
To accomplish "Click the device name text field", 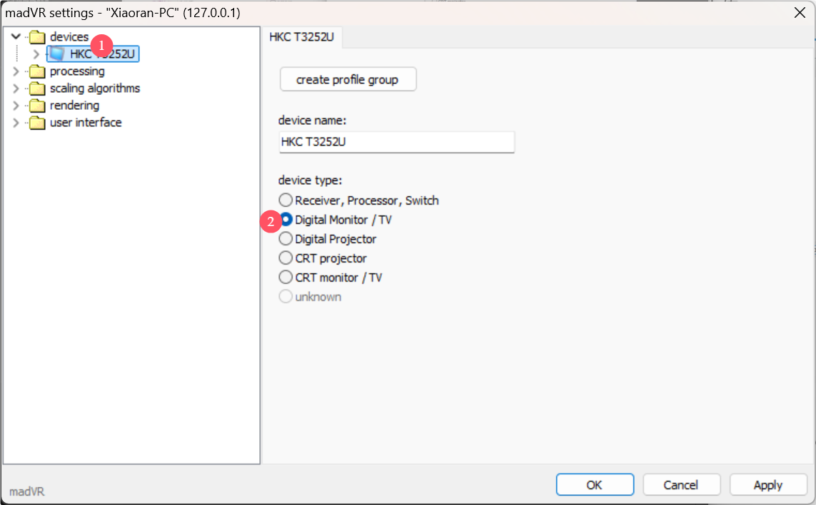I will (x=396, y=142).
